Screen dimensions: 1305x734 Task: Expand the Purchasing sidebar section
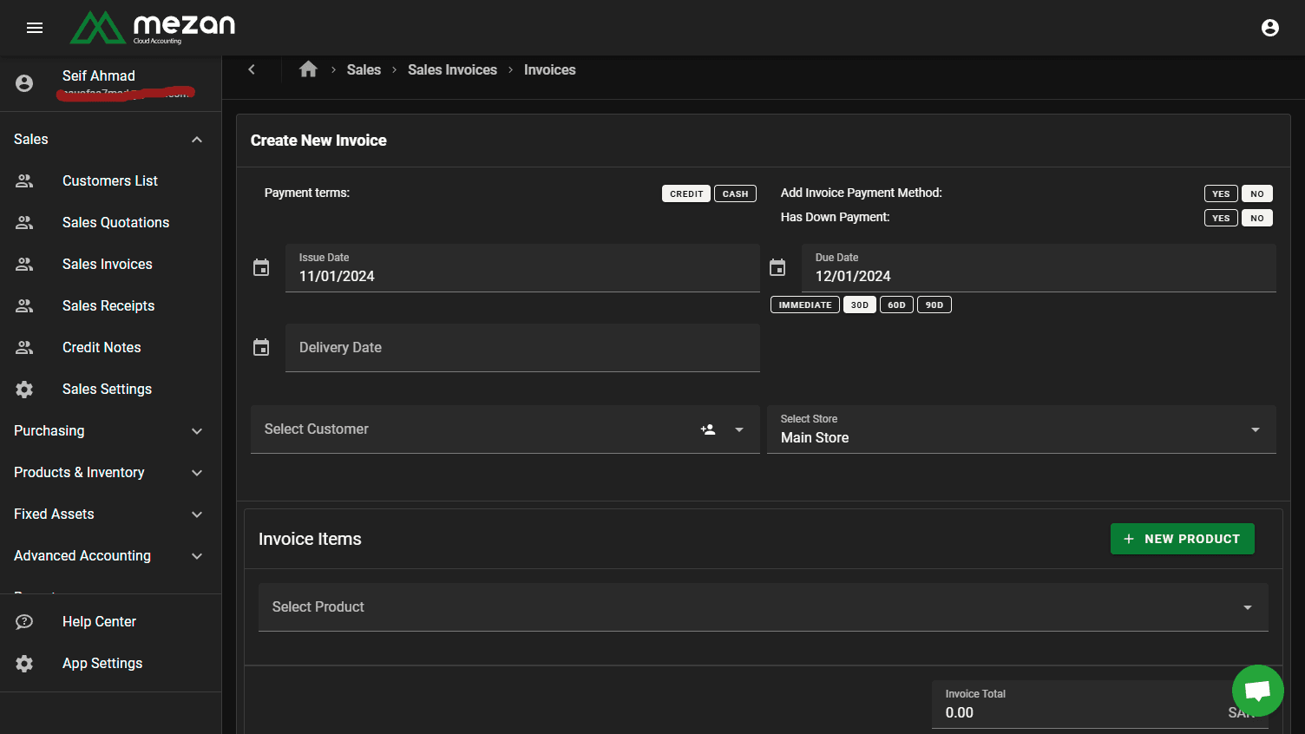tap(197, 431)
